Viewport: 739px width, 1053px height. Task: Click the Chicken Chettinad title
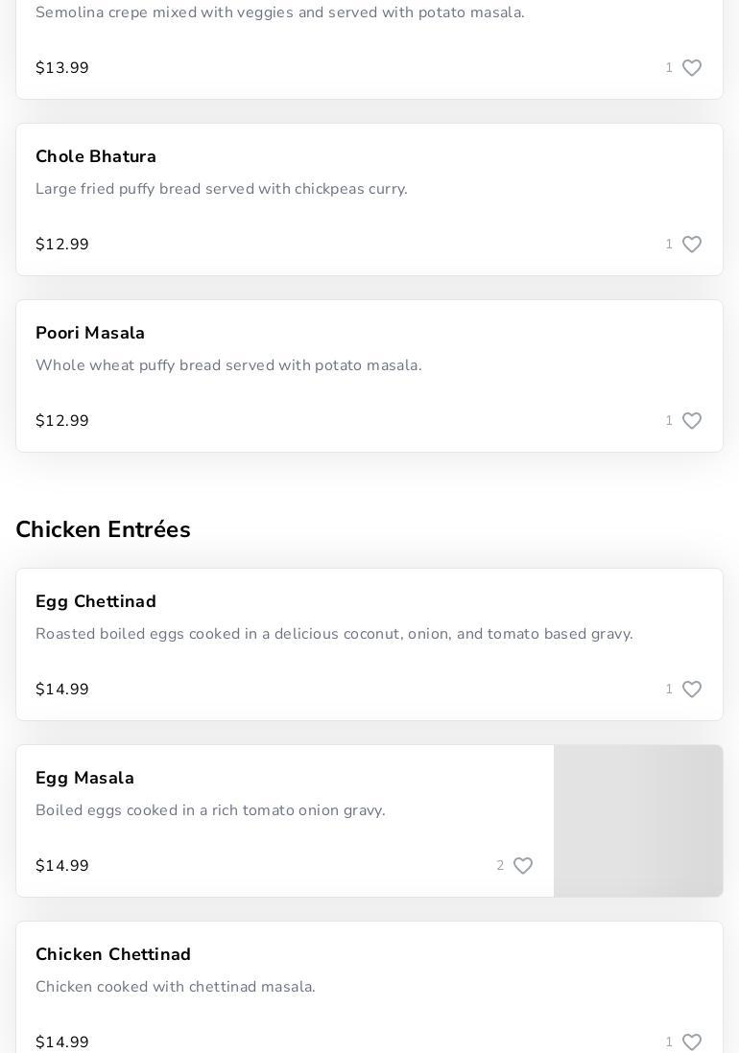point(113,954)
